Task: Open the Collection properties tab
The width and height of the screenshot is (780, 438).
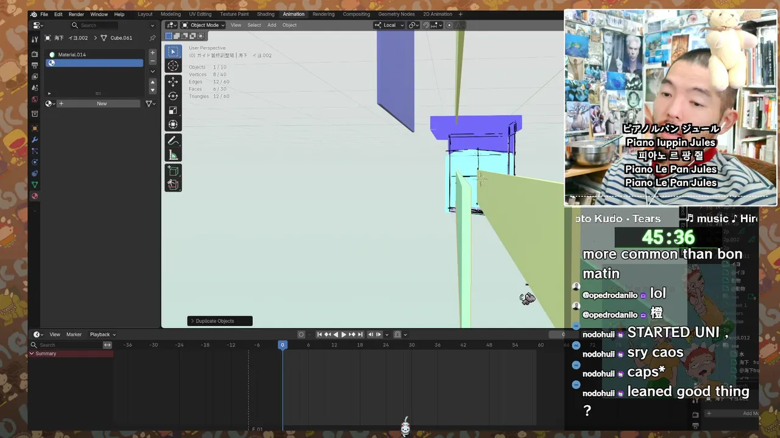Action: pos(35,114)
